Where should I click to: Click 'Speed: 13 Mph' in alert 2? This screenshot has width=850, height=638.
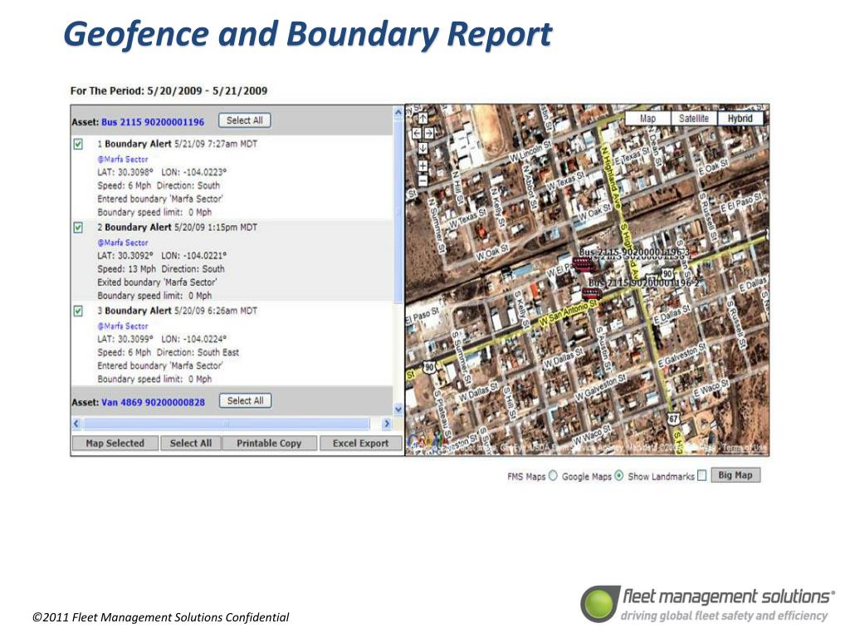(x=126, y=269)
